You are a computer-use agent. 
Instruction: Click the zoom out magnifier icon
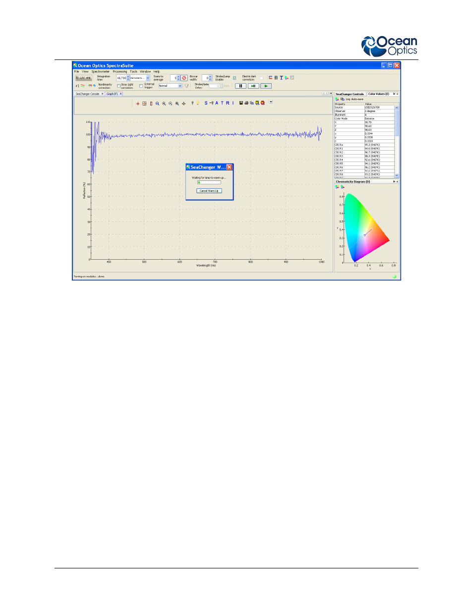[x=171, y=104]
